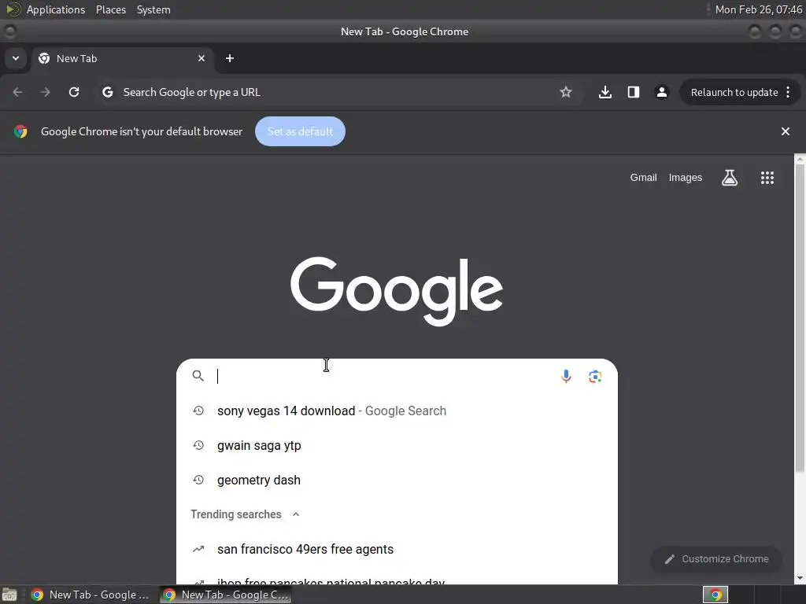The image size is (806, 604).
Task: Select suggestion gwain saga ytp
Action: (x=397, y=445)
